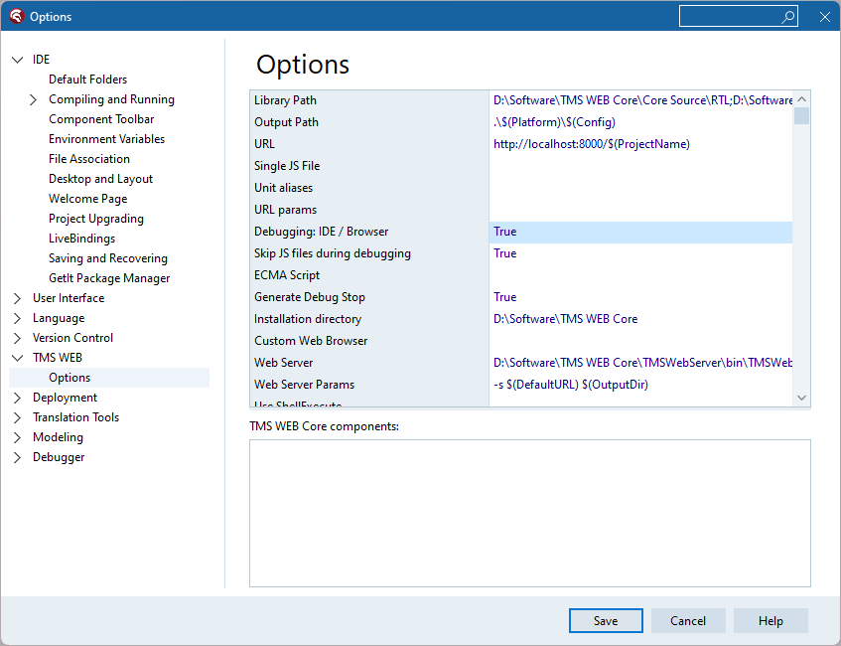Expand the Compiling and Running node
Screen dimensions: 841x646
(33, 99)
